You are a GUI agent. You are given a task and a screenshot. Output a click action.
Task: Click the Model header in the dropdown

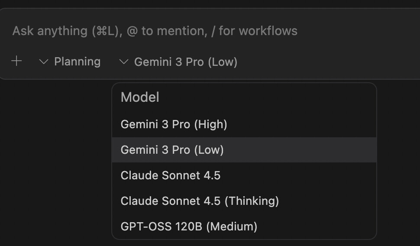(x=140, y=97)
